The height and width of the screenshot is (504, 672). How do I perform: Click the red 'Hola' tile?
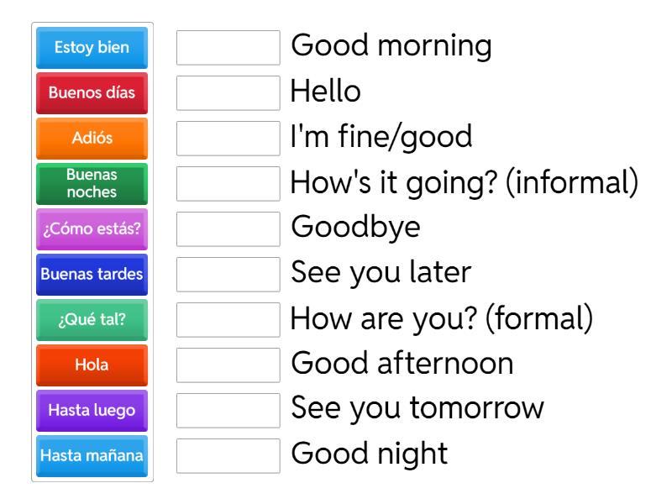coord(92,365)
